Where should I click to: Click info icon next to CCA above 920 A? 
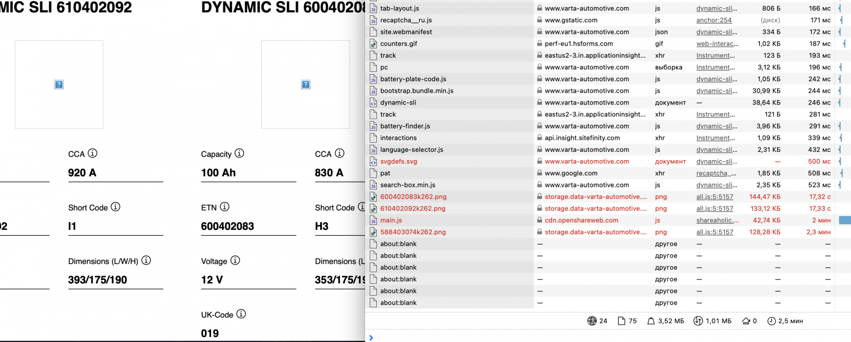pyautogui.click(x=93, y=154)
